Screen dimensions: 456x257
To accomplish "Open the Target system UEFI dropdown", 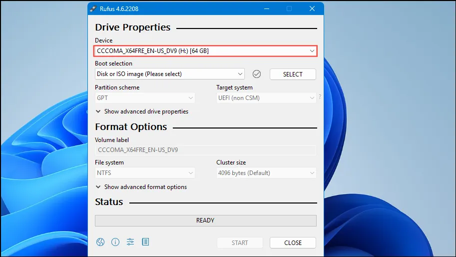I will pos(266,98).
